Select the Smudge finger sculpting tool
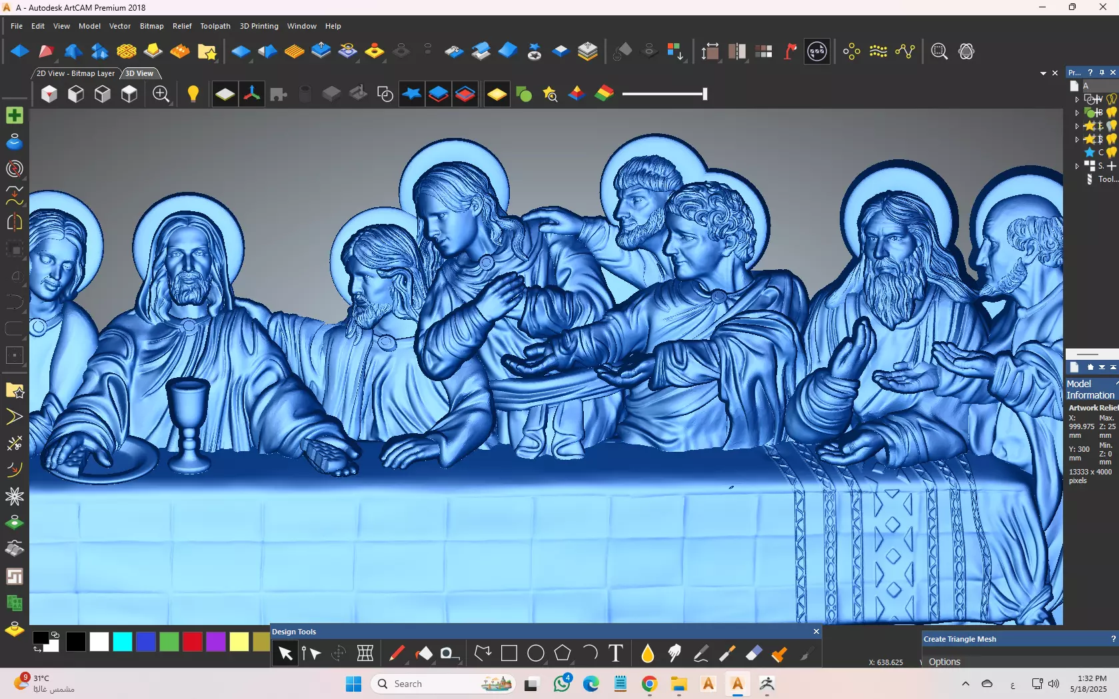Viewport: 1119px width, 699px height. (x=674, y=654)
